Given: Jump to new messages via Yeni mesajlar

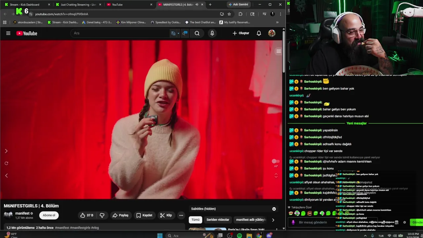Looking at the screenshot, I should [357, 123].
